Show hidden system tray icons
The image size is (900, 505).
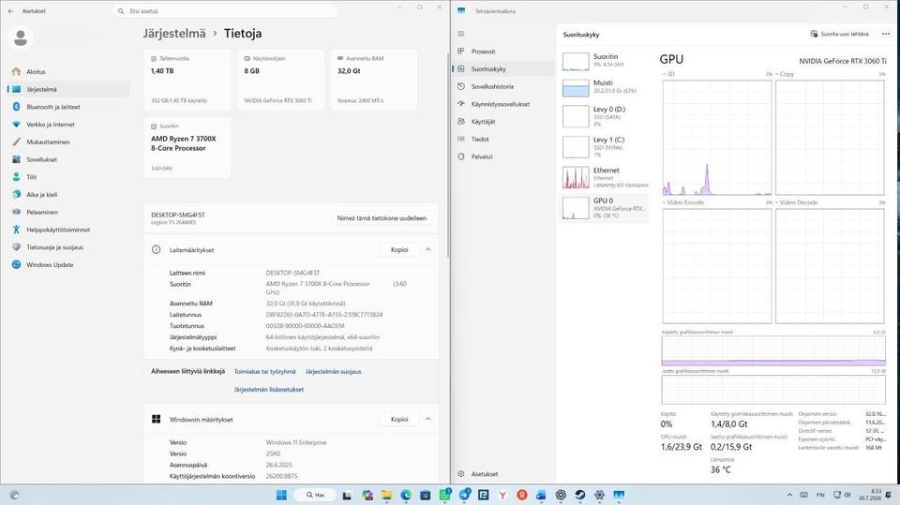(789, 495)
